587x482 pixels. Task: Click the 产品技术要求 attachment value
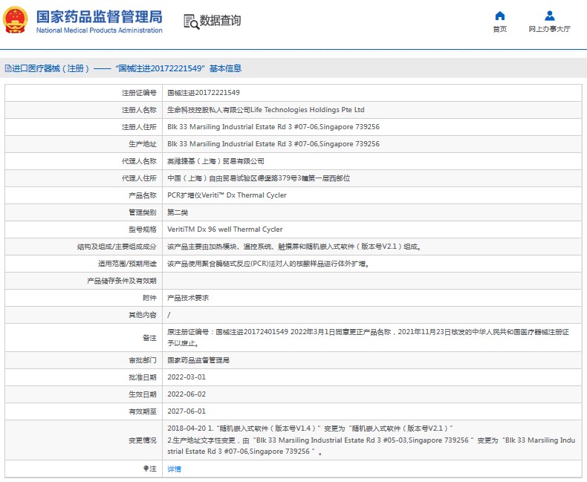point(188,298)
